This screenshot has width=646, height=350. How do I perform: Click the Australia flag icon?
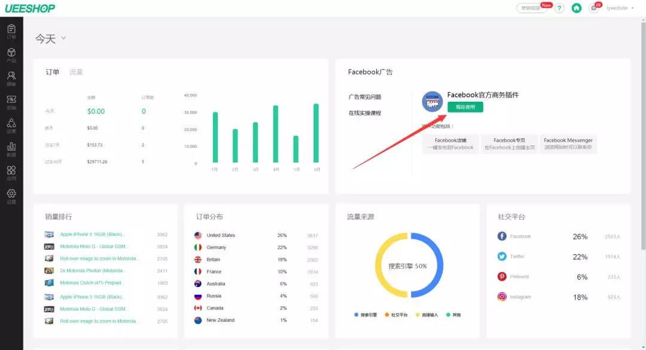[x=198, y=284]
